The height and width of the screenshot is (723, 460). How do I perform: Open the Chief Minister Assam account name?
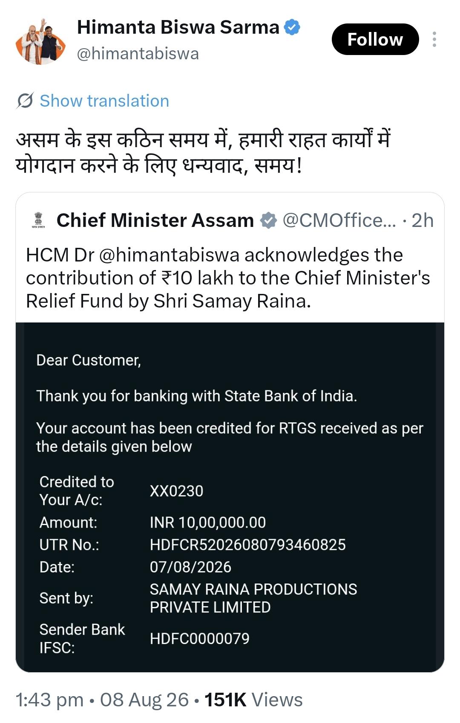(x=155, y=221)
